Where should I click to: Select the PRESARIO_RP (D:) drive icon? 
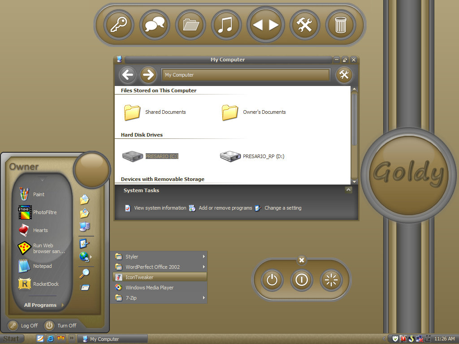tap(230, 156)
